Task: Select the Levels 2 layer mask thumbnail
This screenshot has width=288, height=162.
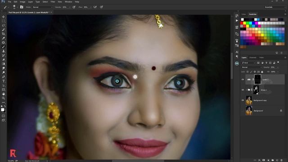Action: click(x=258, y=79)
